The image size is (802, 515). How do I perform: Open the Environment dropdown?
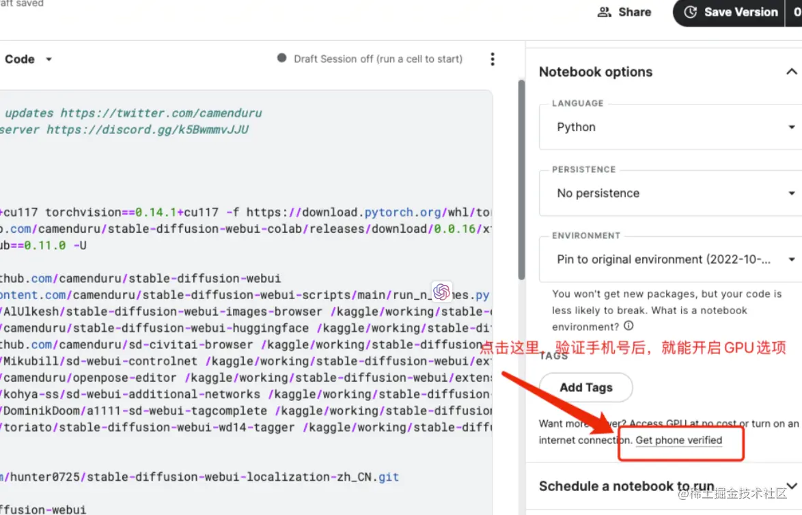tap(671, 260)
